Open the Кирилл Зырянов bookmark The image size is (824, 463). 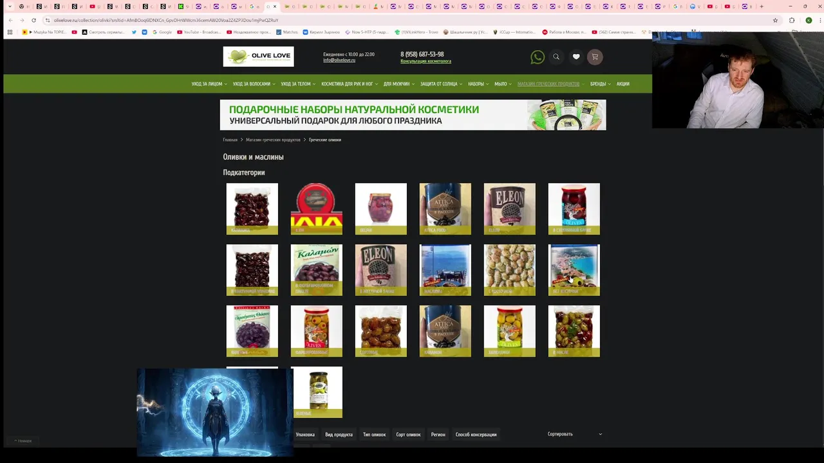321,32
